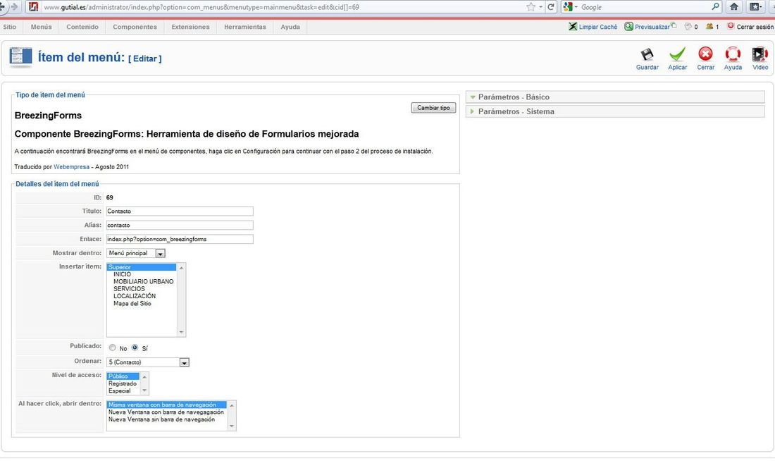The height and width of the screenshot is (461, 775).
Task: Click the logged-in users icon showing 1
Action: click(x=709, y=27)
